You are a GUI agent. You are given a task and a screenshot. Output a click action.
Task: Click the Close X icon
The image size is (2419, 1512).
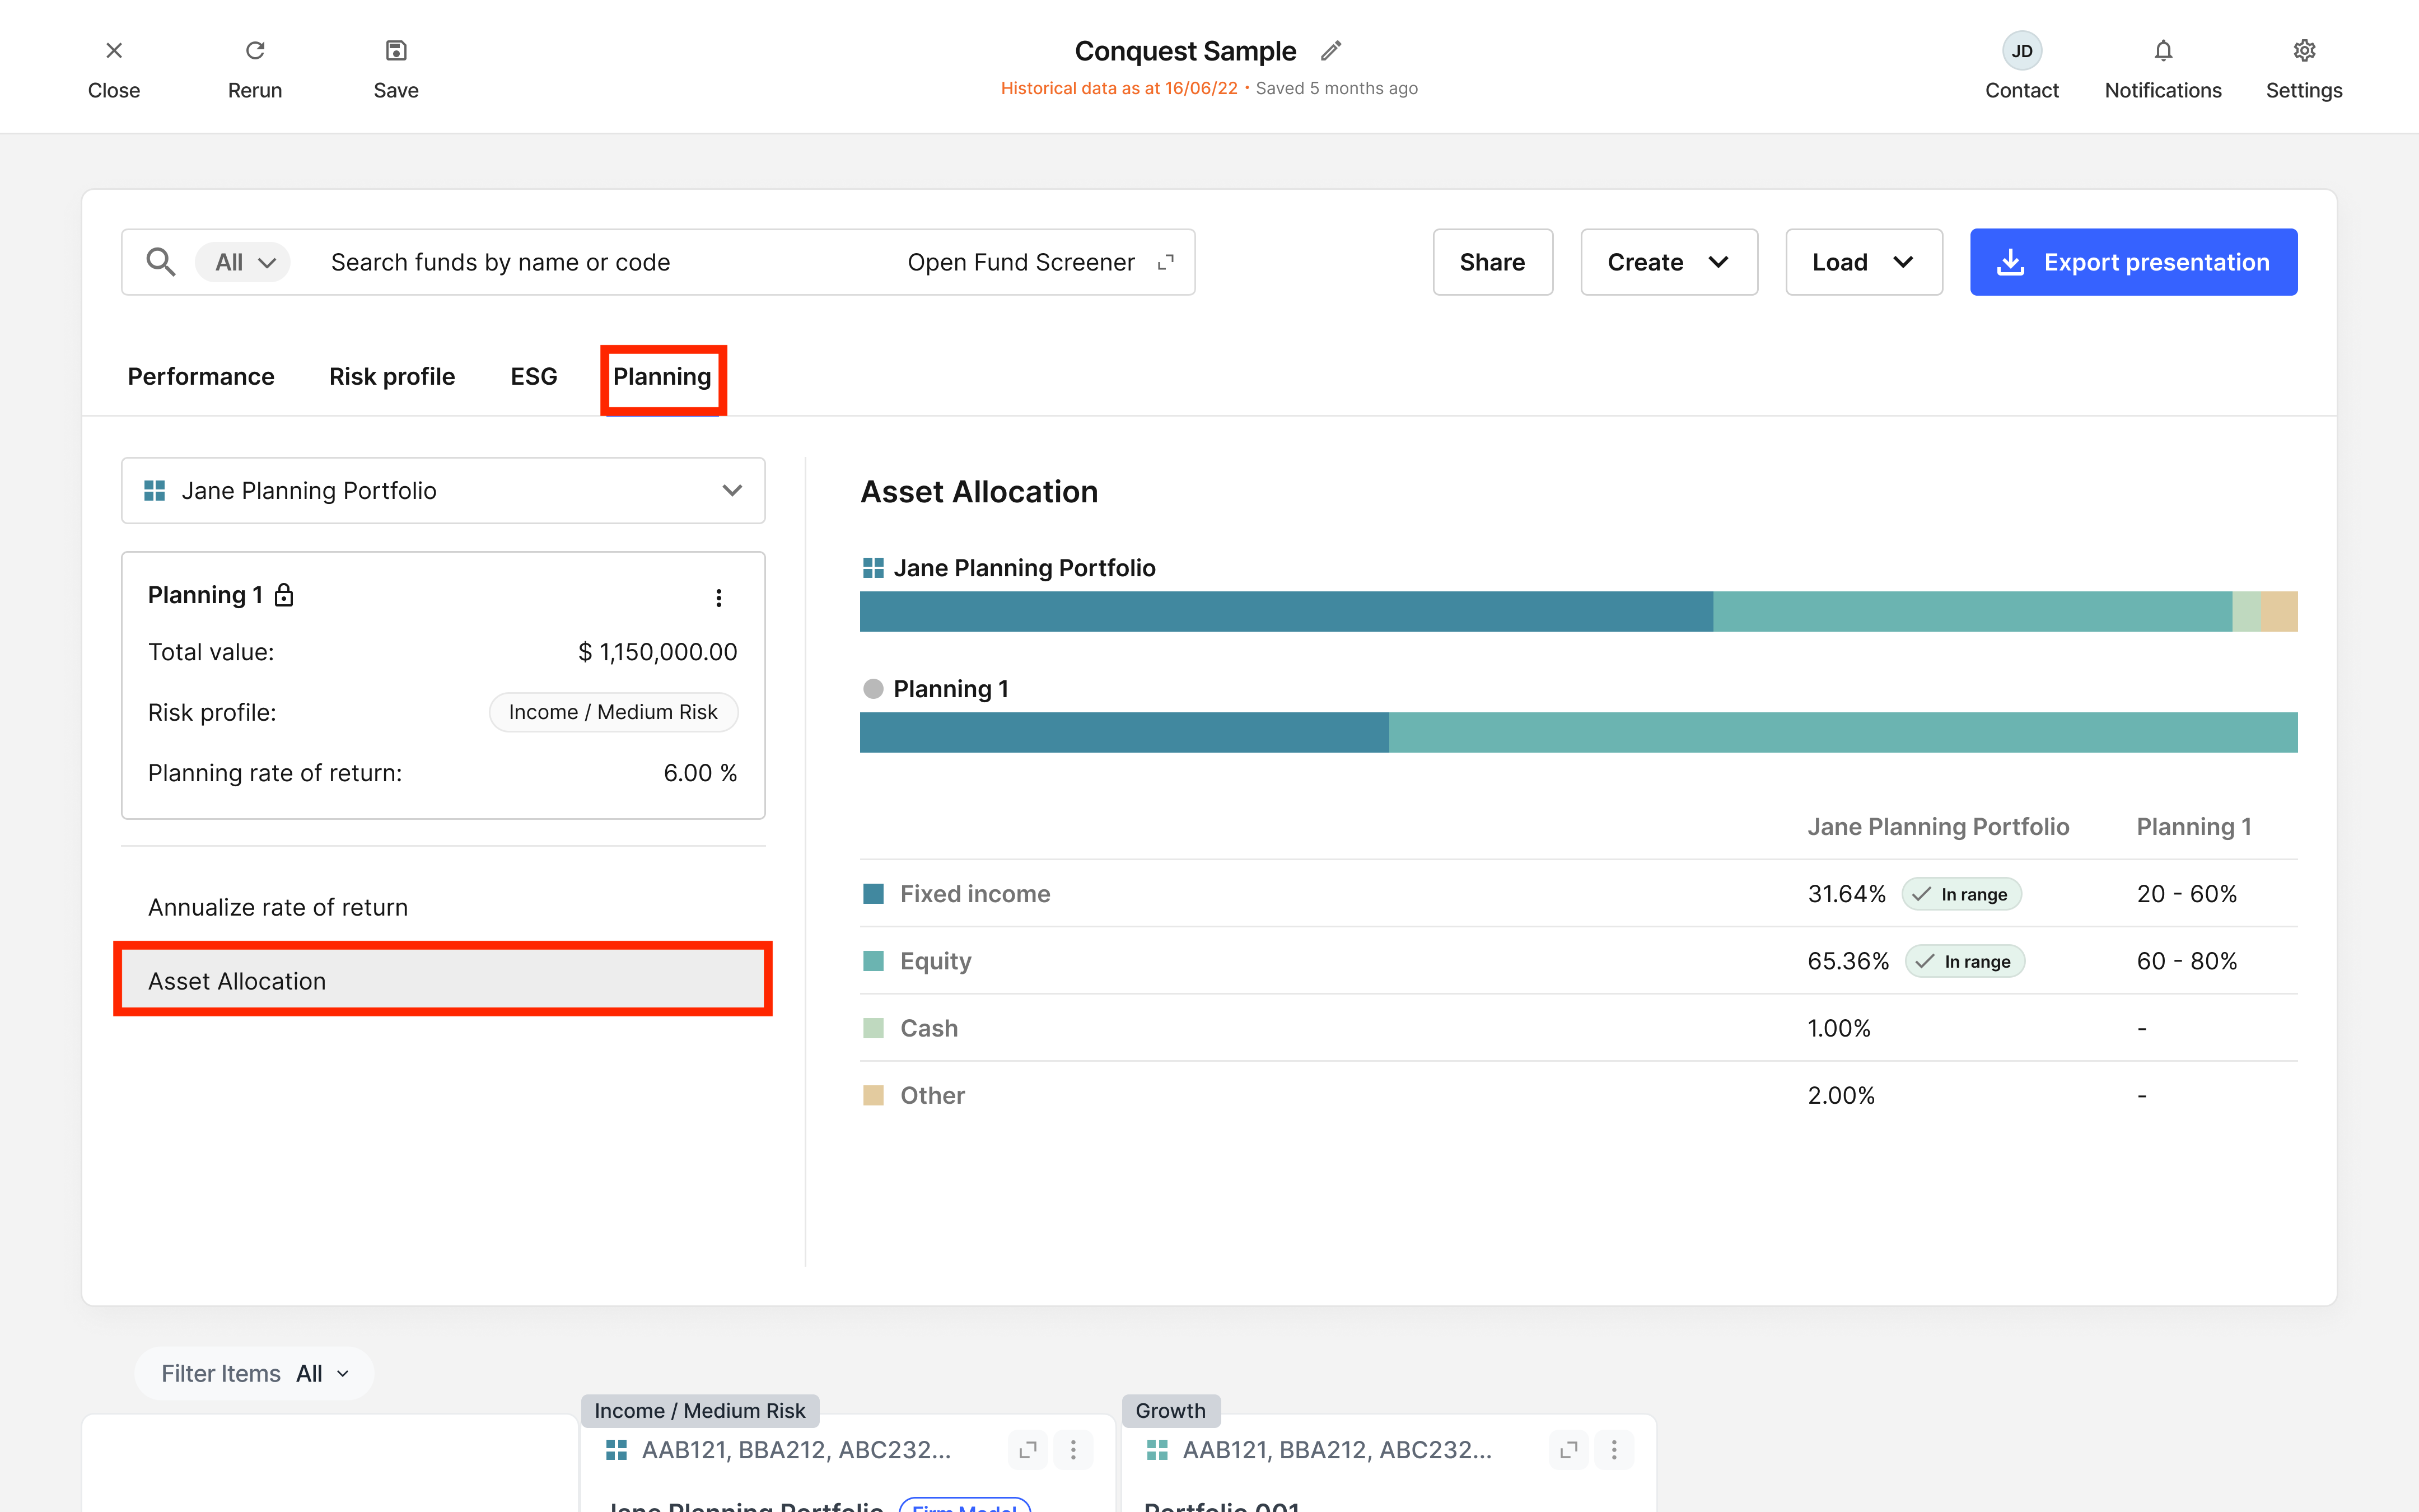coord(114,50)
